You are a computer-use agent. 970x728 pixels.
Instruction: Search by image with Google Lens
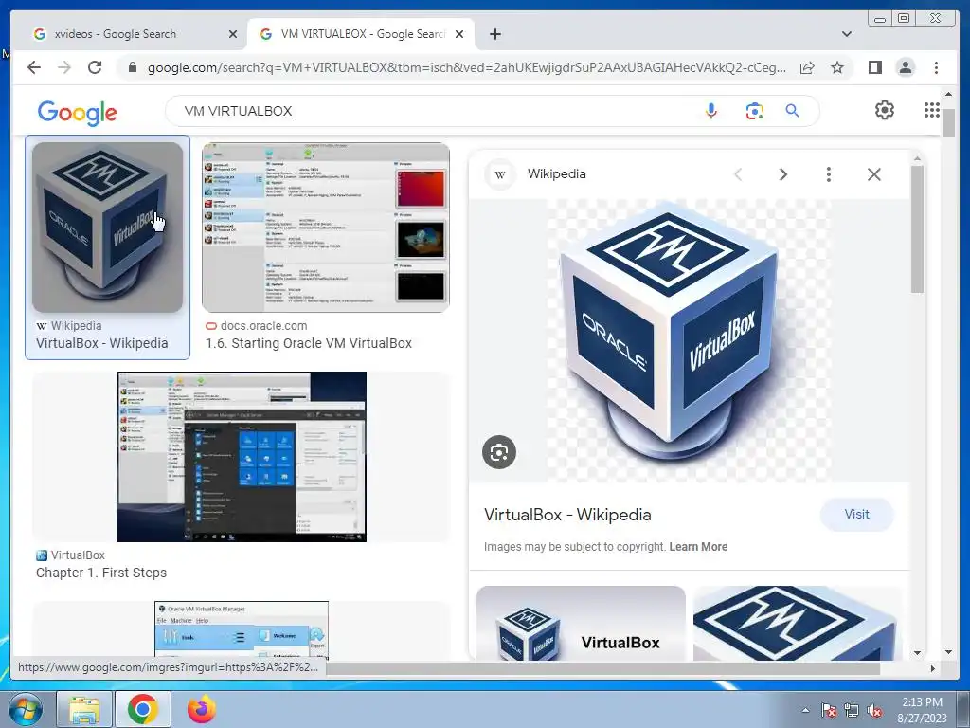pyautogui.click(x=754, y=111)
